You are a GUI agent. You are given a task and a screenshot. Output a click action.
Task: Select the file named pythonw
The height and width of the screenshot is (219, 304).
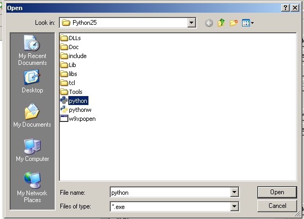[80, 110]
